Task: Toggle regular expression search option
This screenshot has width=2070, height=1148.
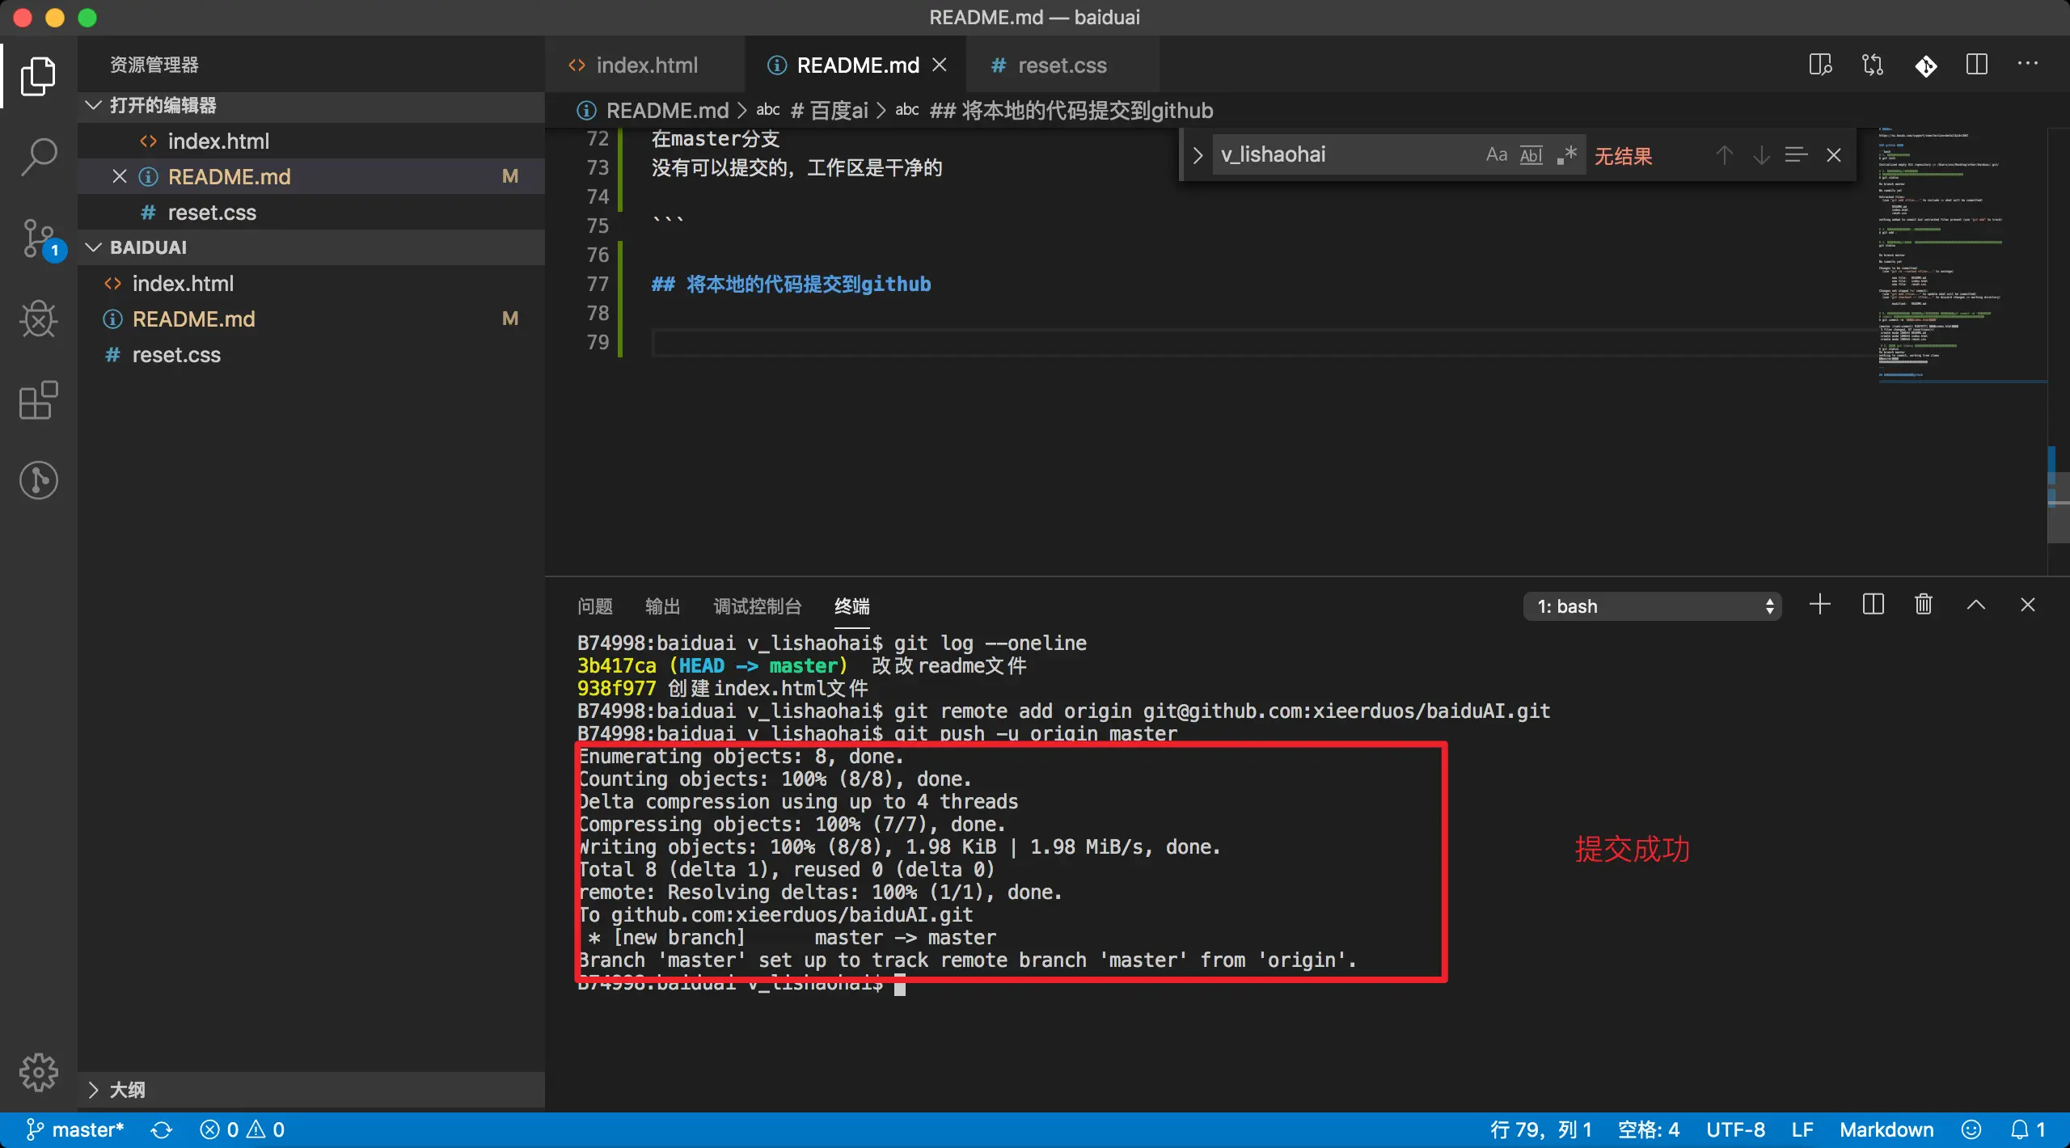Action: (x=1567, y=154)
